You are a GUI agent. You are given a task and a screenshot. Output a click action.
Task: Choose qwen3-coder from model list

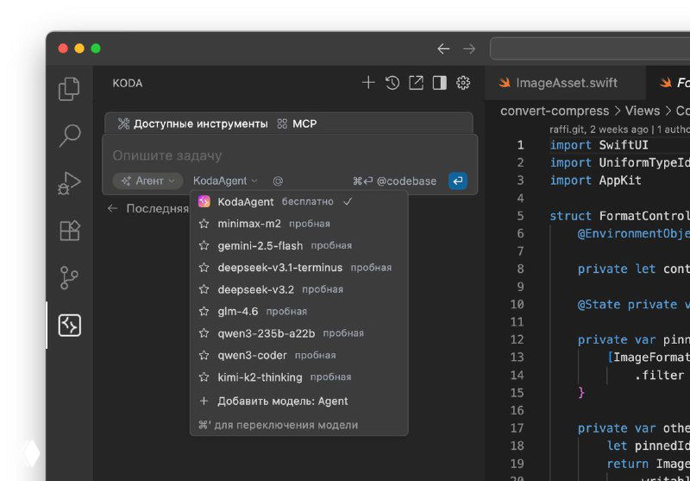(x=298, y=356)
